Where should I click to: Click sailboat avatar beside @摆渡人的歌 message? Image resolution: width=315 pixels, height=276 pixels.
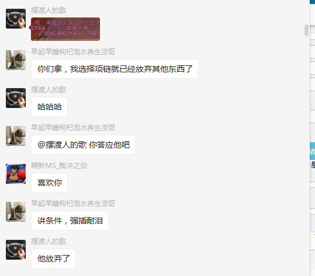click(16, 136)
